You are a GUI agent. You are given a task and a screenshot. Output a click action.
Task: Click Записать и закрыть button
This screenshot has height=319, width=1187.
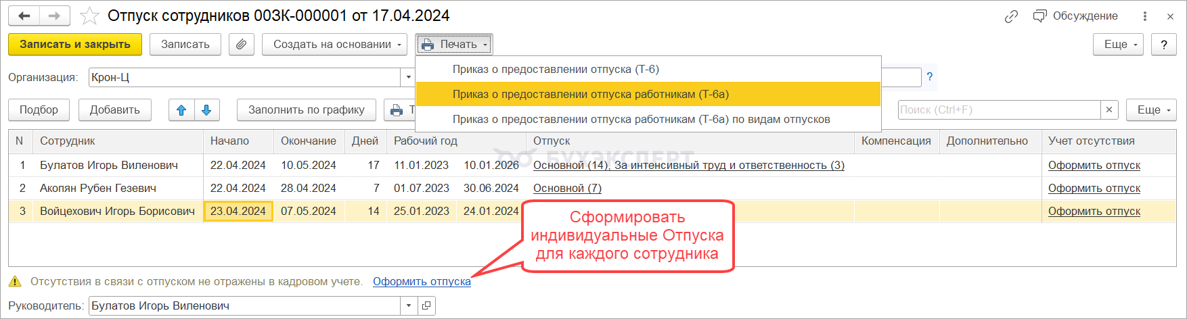point(75,44)
